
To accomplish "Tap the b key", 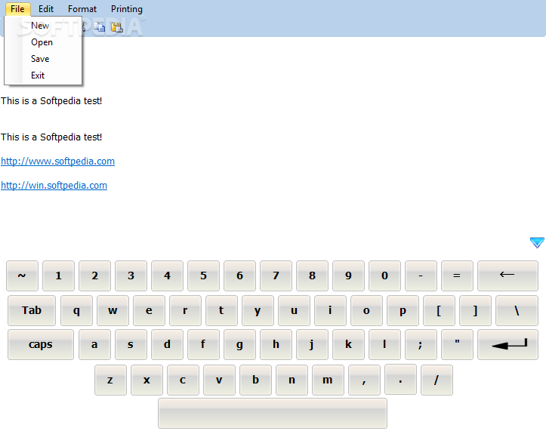I will click(x=255, y=380).
